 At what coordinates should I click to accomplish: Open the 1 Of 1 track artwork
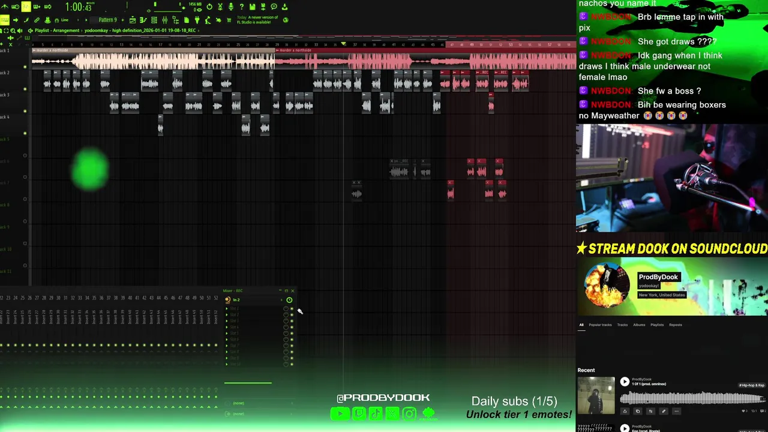pos(596,395)
